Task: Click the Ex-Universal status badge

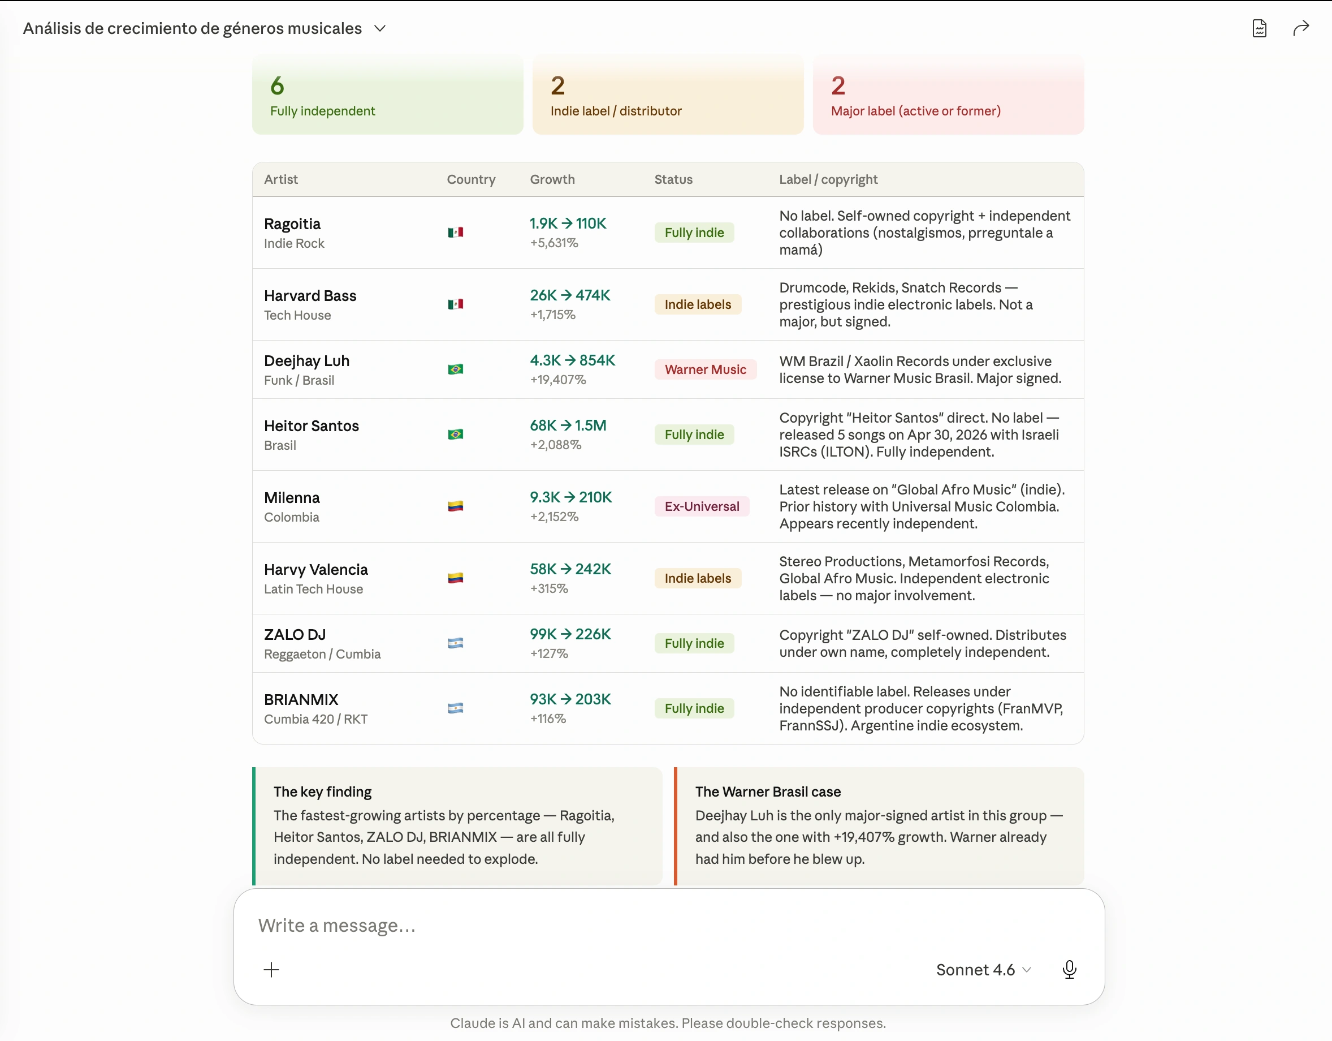Action: (x=702, y=506)
